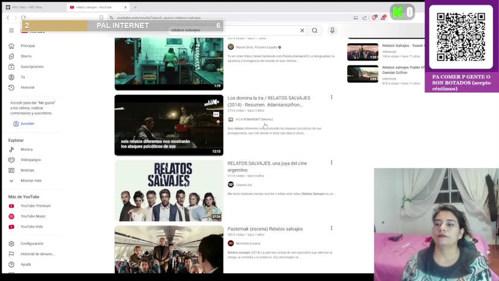Open the YouTube hamburger guide menu

[x=11, y=30]
